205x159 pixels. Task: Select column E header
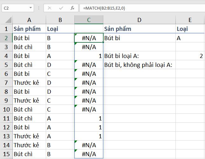190,20
